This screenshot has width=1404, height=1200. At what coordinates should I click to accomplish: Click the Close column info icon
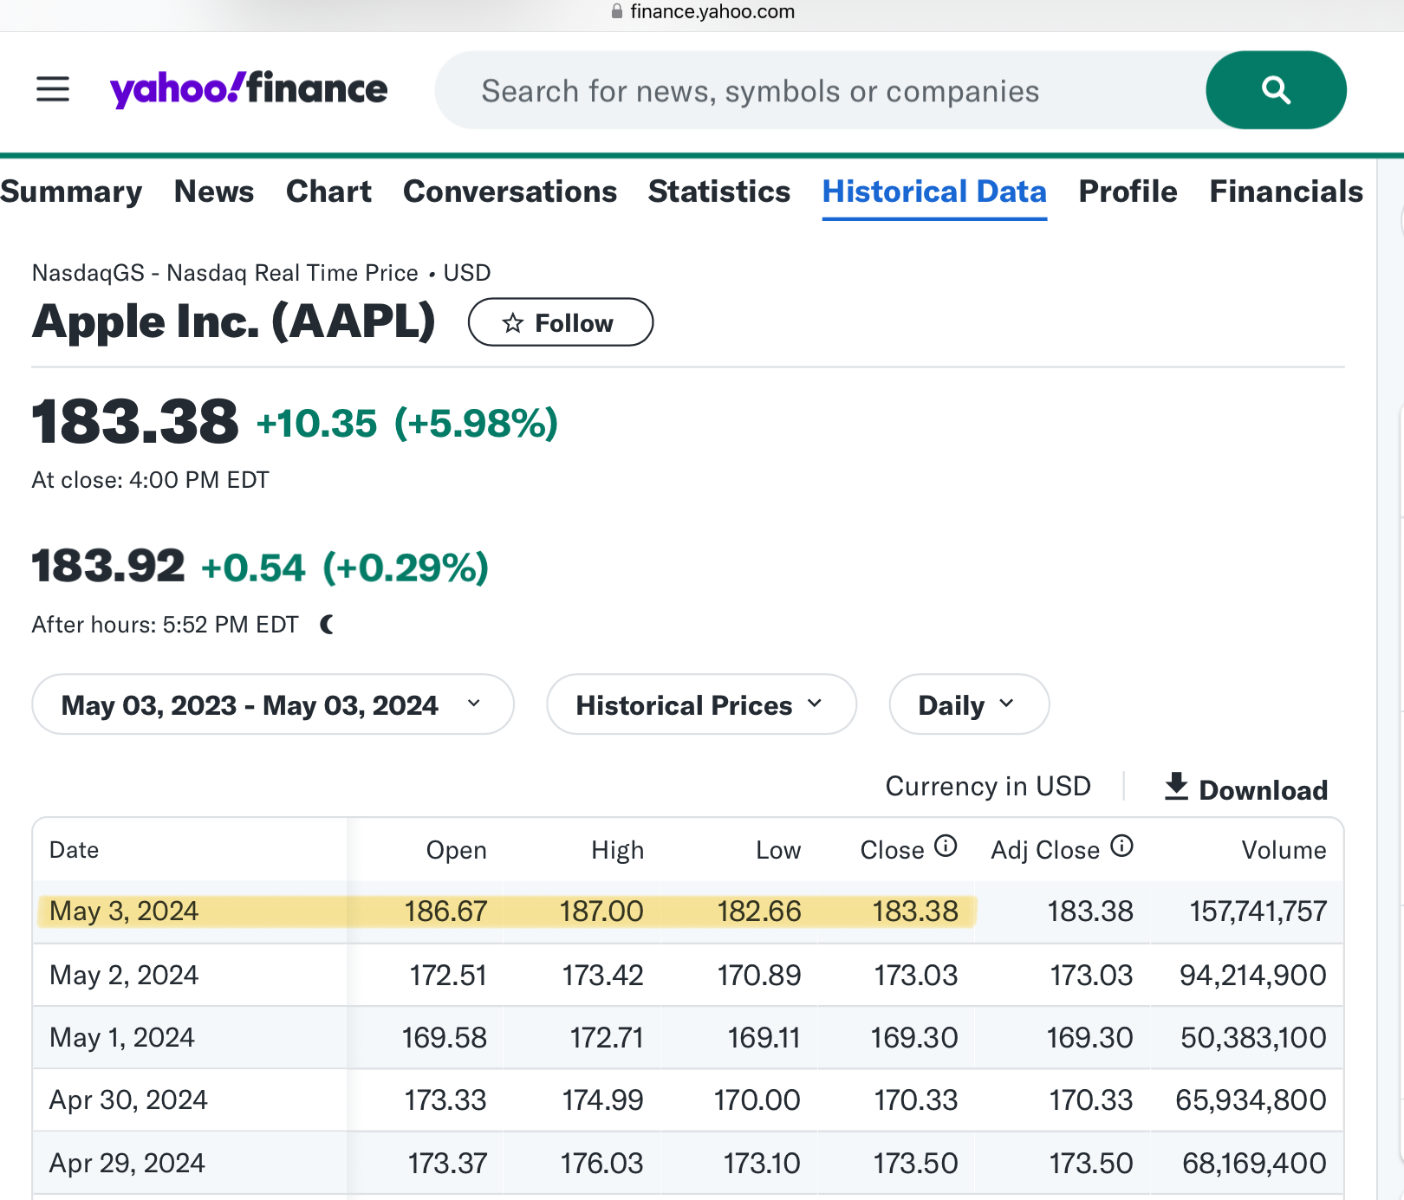tap(946, 846)
